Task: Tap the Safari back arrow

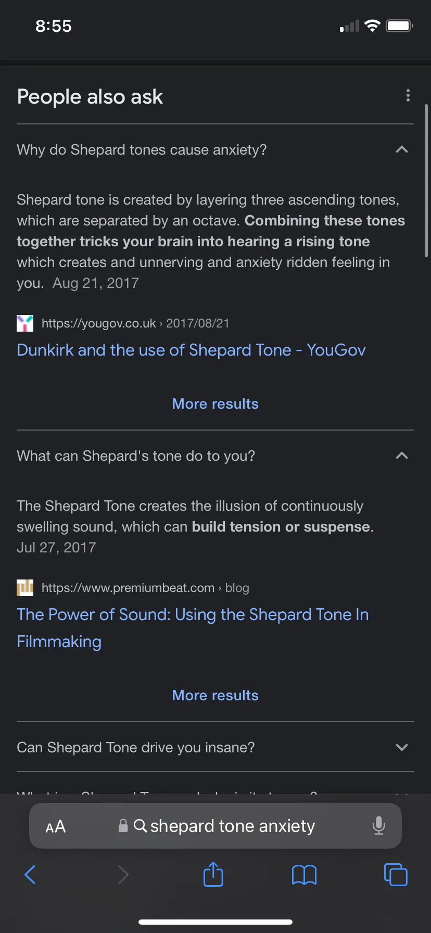Action: click(30, 875)
